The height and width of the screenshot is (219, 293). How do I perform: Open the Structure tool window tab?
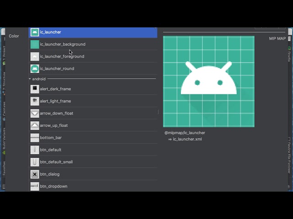[4, 83]
